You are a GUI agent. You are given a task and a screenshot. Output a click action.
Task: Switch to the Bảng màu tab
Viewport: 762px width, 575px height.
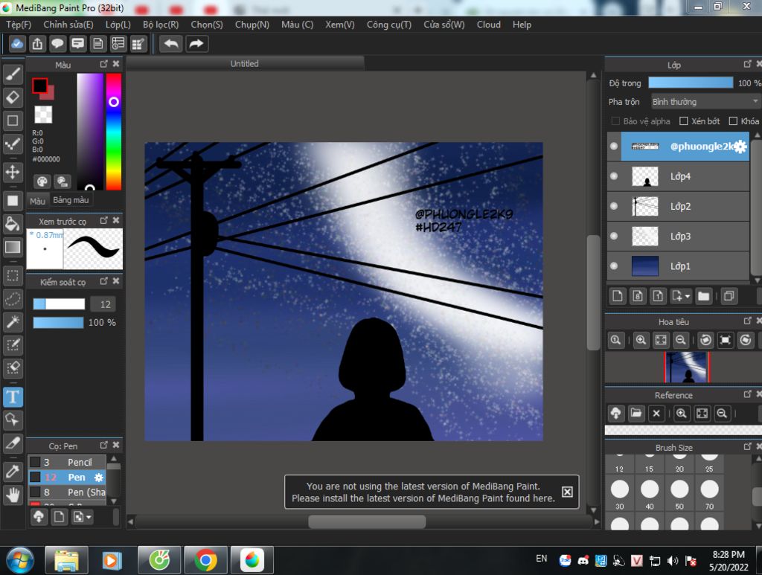point(71,200)
